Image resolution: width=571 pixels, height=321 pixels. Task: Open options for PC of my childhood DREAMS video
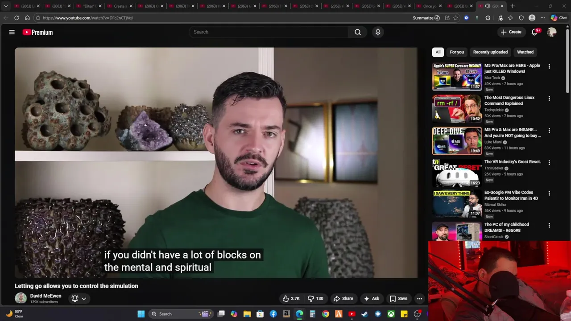[x=549, y=225]
